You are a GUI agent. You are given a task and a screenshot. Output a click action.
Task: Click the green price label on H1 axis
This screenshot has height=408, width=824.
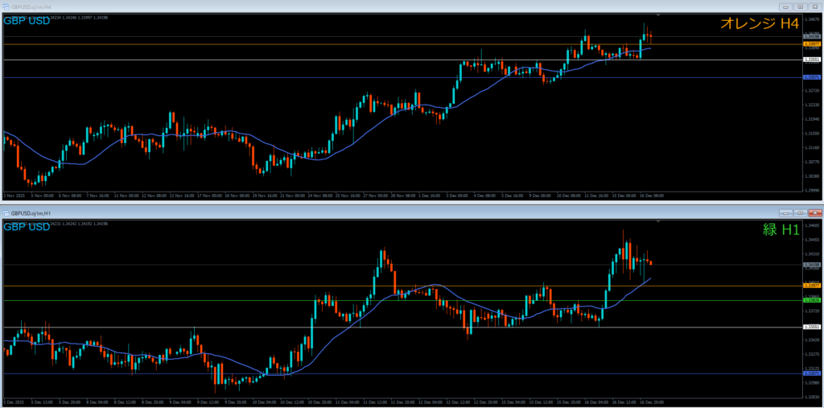[811, 300]
